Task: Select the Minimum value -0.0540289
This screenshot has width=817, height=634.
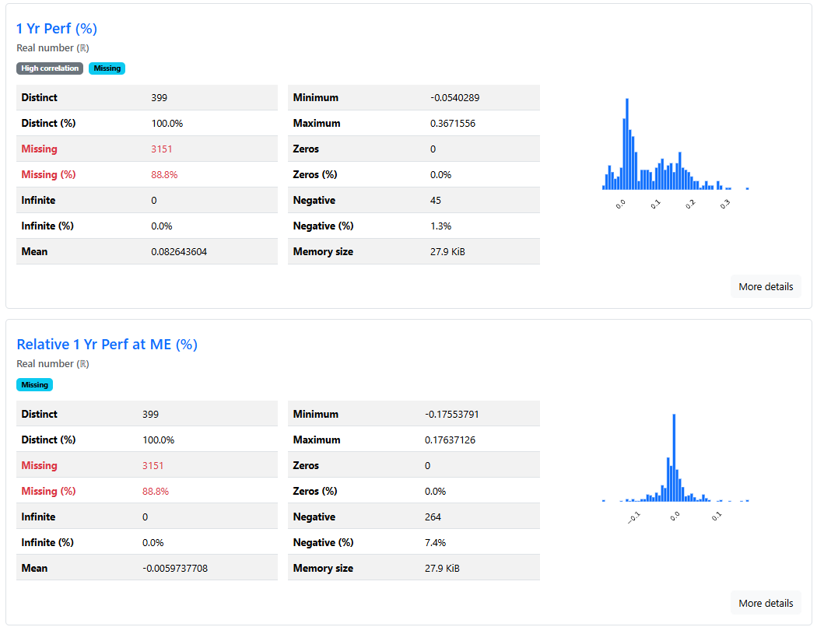Action: (x=454, y=98)
